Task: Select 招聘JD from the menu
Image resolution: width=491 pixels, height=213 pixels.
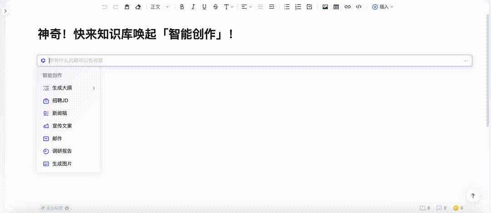Action: click(69, 101)
